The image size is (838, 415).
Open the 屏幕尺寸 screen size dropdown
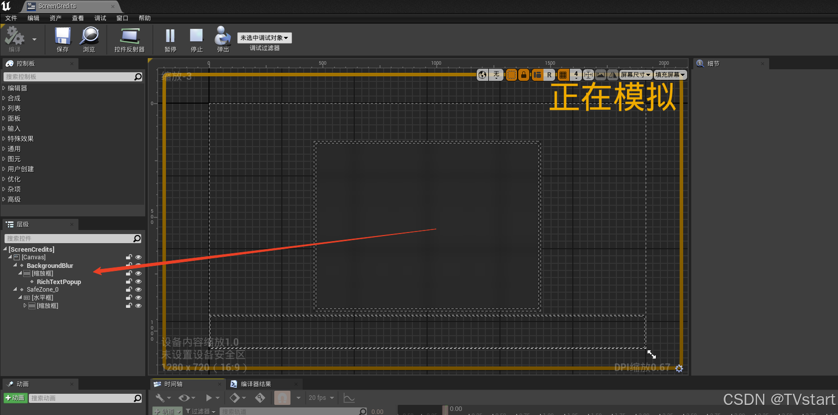(x=636, y=75)
